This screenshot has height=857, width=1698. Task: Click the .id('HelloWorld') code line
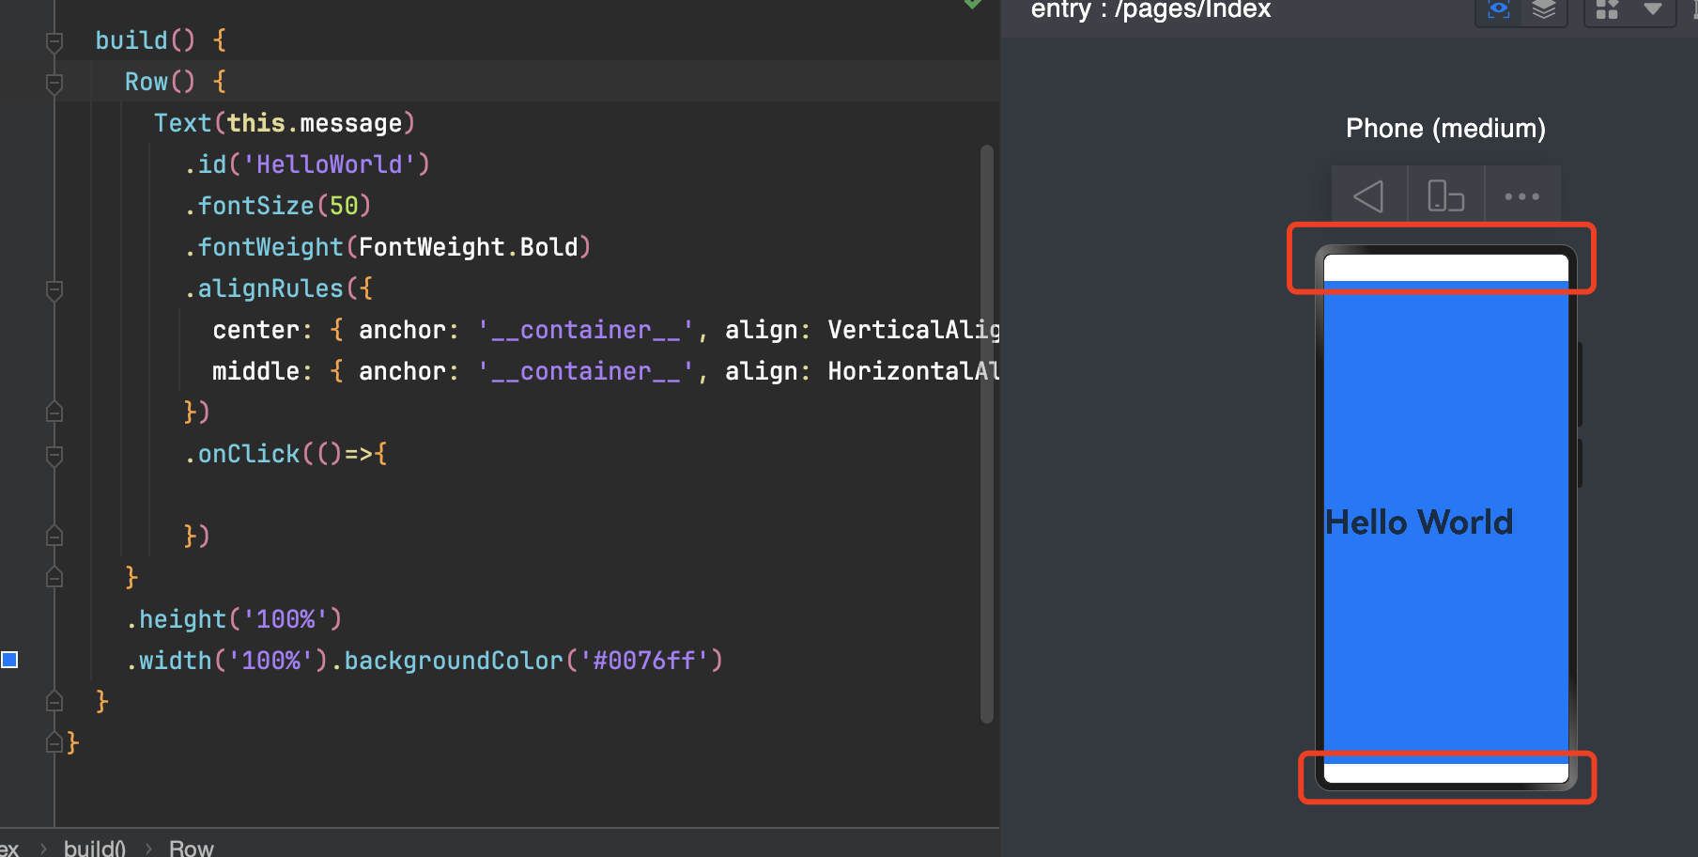tap(307, 164)
